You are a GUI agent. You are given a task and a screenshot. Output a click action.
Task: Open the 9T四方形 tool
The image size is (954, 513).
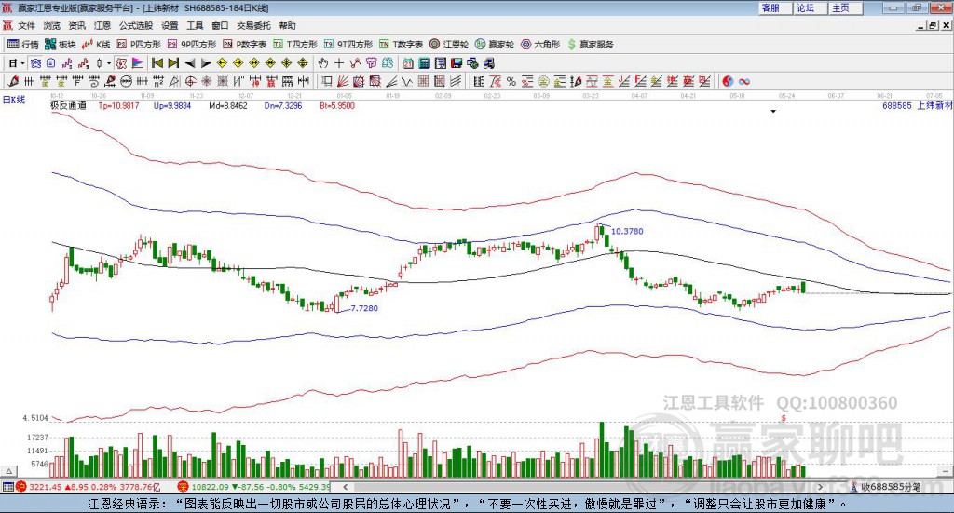pos(348,45)
